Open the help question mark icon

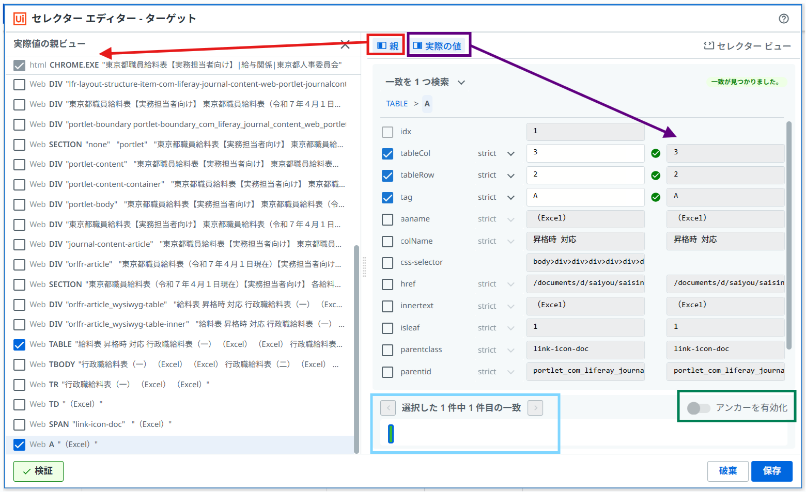pos(783,19)
